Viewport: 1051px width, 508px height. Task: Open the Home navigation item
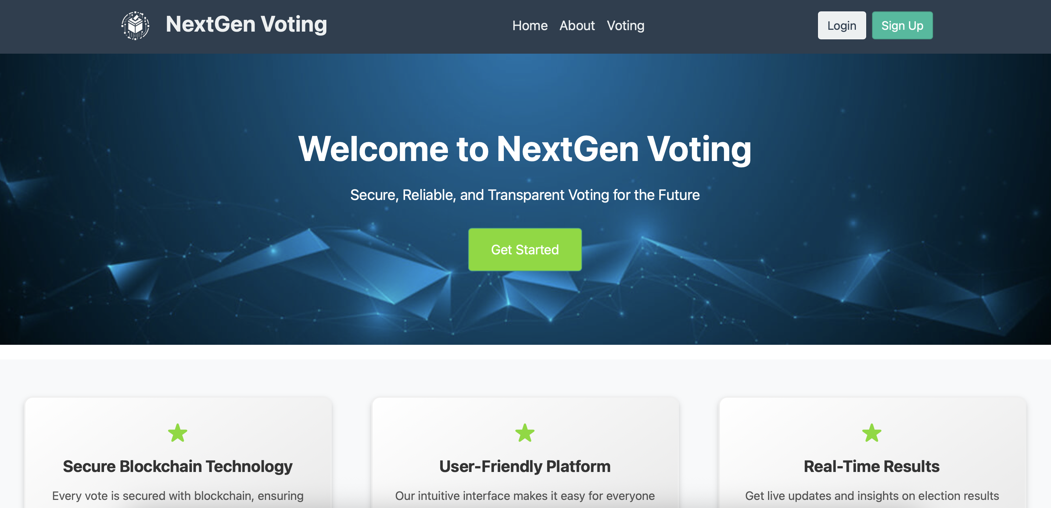530,25
